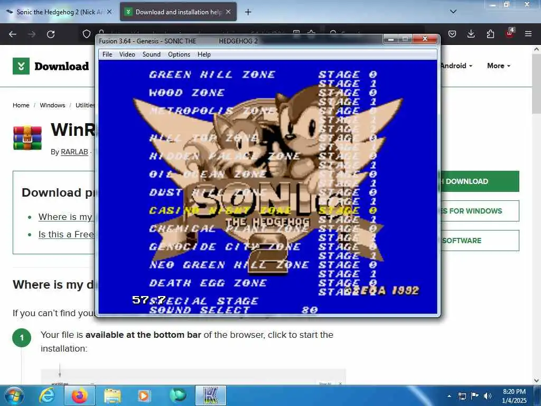Select SOUND SELECT entry in the game

[199, 310]
